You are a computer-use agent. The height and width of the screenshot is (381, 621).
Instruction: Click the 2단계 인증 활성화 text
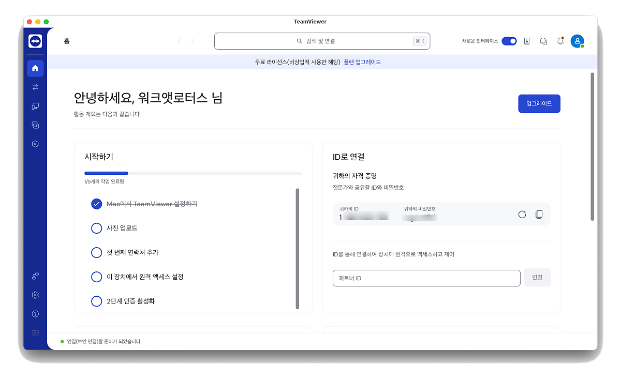point(130,301)
